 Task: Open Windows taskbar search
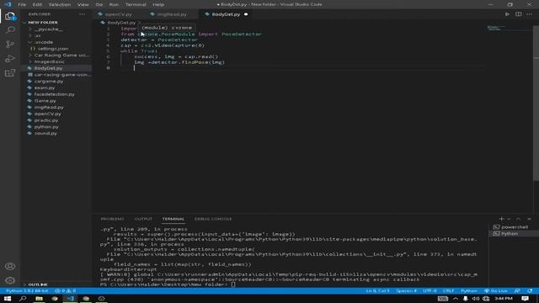23,299
